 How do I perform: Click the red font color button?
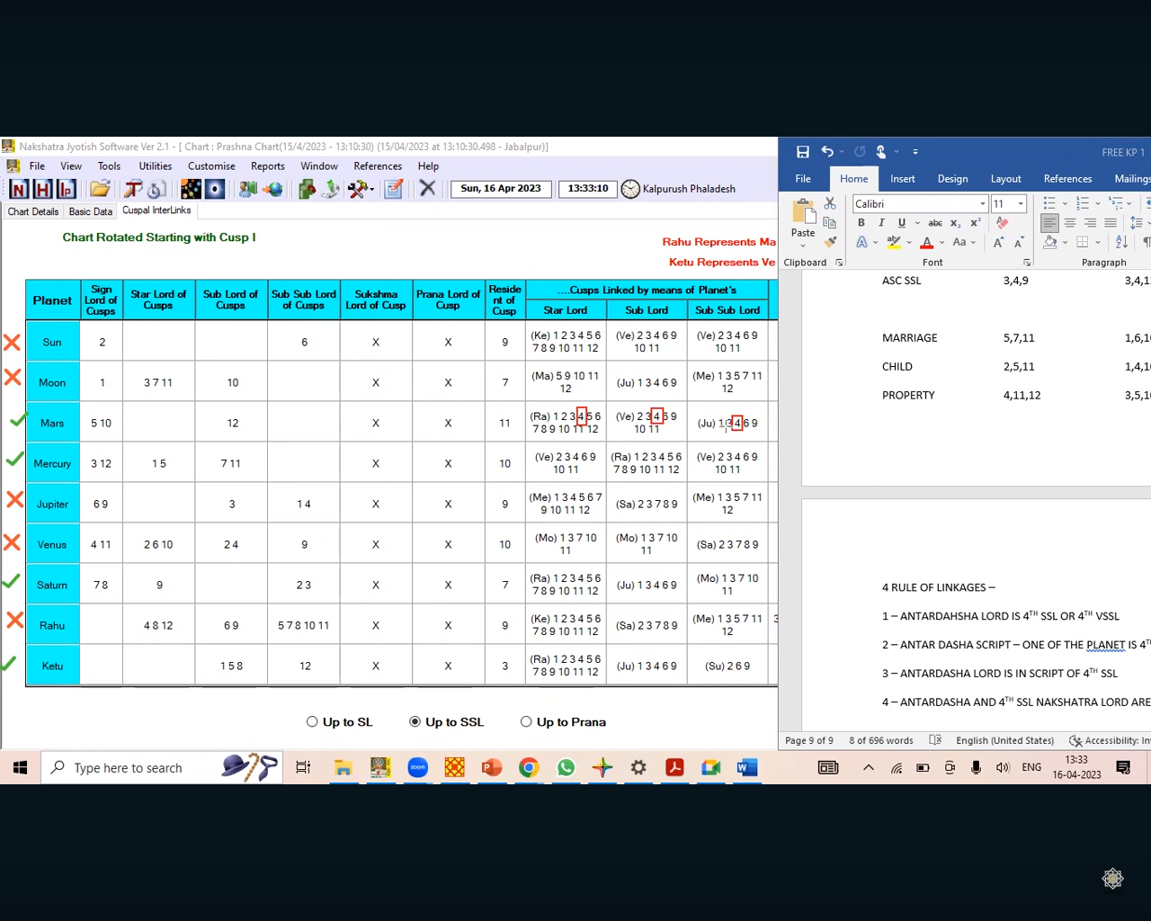[927, 242]
